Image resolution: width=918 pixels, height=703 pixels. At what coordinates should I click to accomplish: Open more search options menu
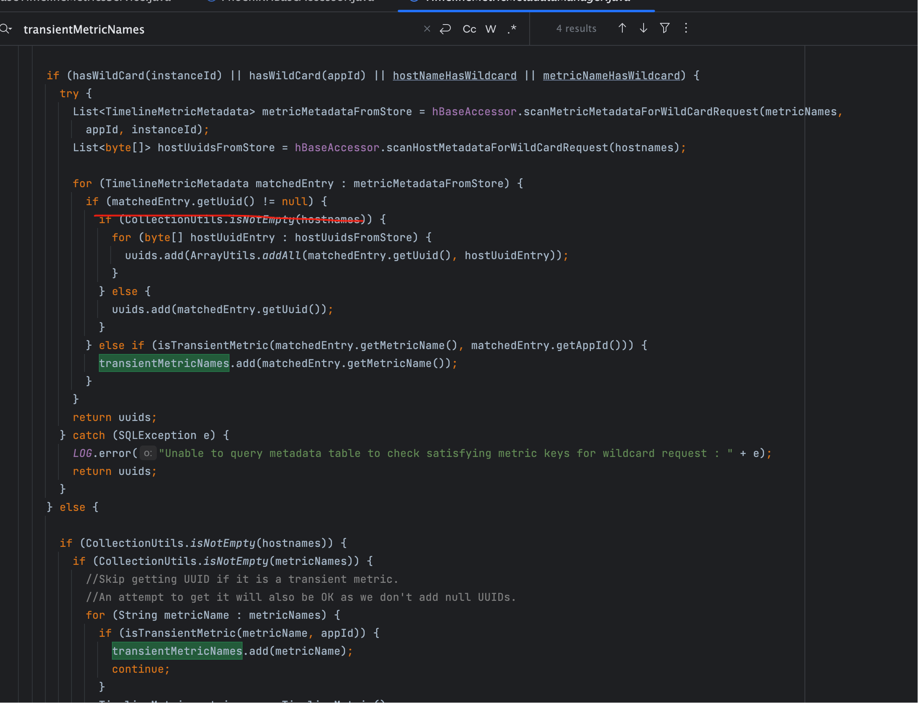[686, 28]
